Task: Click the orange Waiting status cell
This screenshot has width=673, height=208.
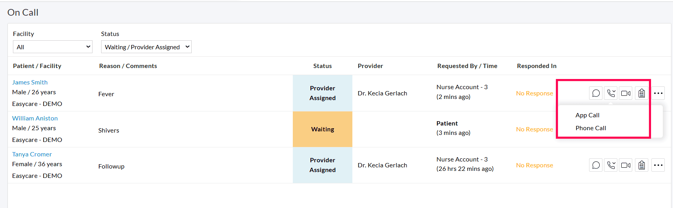Action: [322, 129]
